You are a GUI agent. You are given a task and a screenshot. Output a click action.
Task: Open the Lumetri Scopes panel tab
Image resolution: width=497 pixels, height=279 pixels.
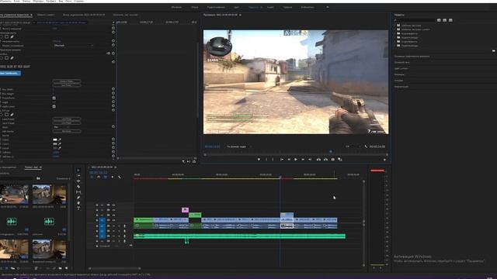[x=46, y=15]
